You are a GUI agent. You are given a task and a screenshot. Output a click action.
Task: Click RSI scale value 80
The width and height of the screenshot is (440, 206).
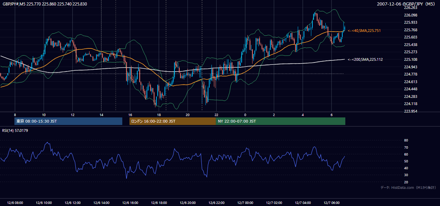[x=406, y=140]
